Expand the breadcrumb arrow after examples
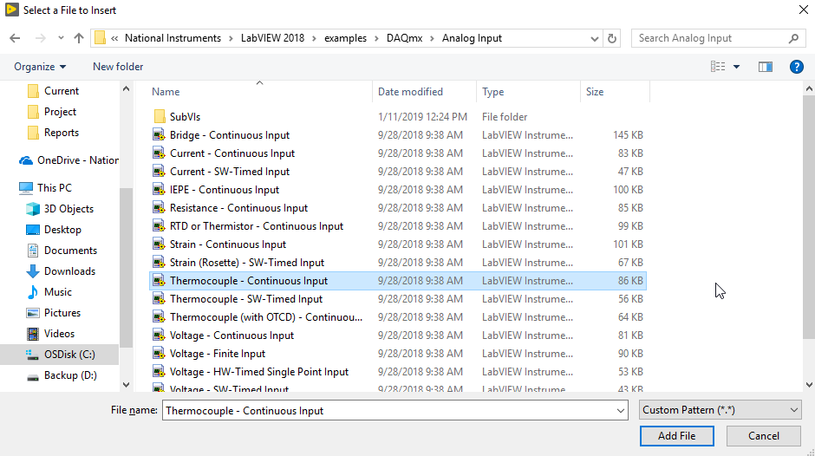This screenshot has width=815, height=456. point(377,38)
